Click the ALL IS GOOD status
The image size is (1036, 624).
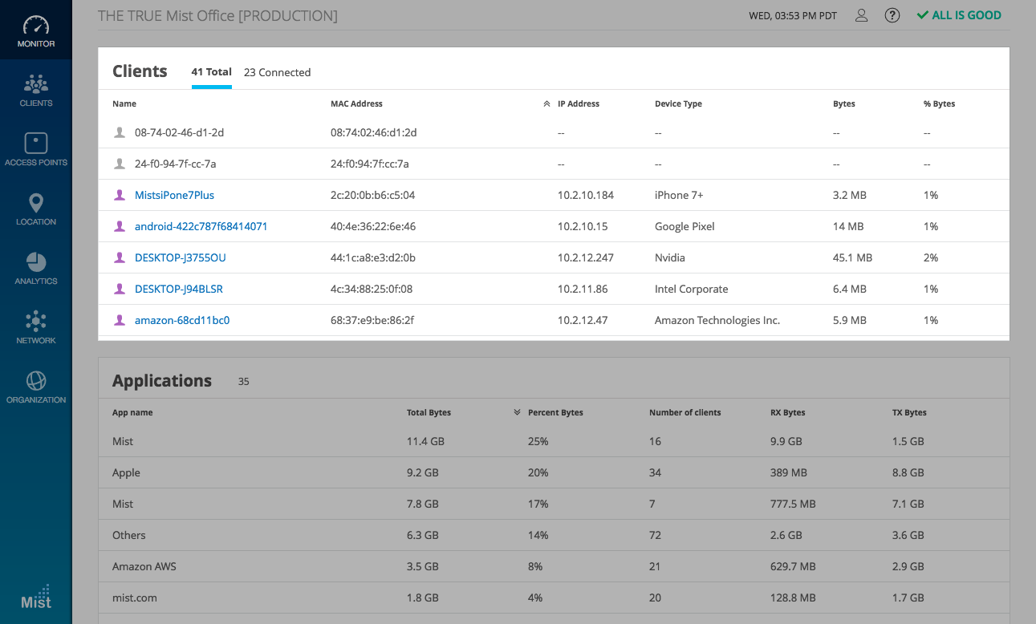pos(959,15)
